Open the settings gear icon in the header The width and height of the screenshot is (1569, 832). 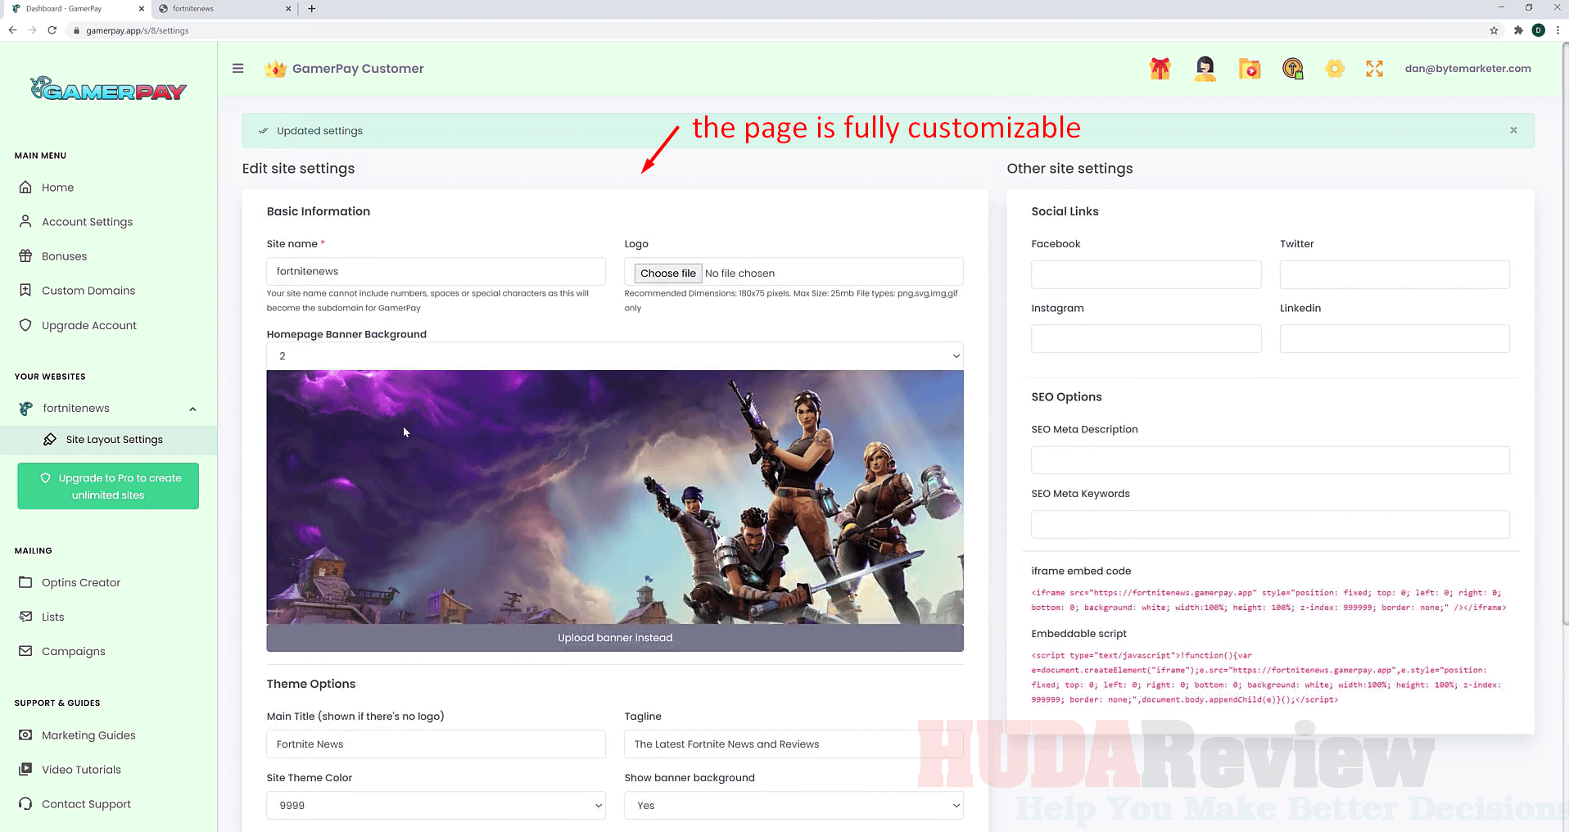point(1335,69)
